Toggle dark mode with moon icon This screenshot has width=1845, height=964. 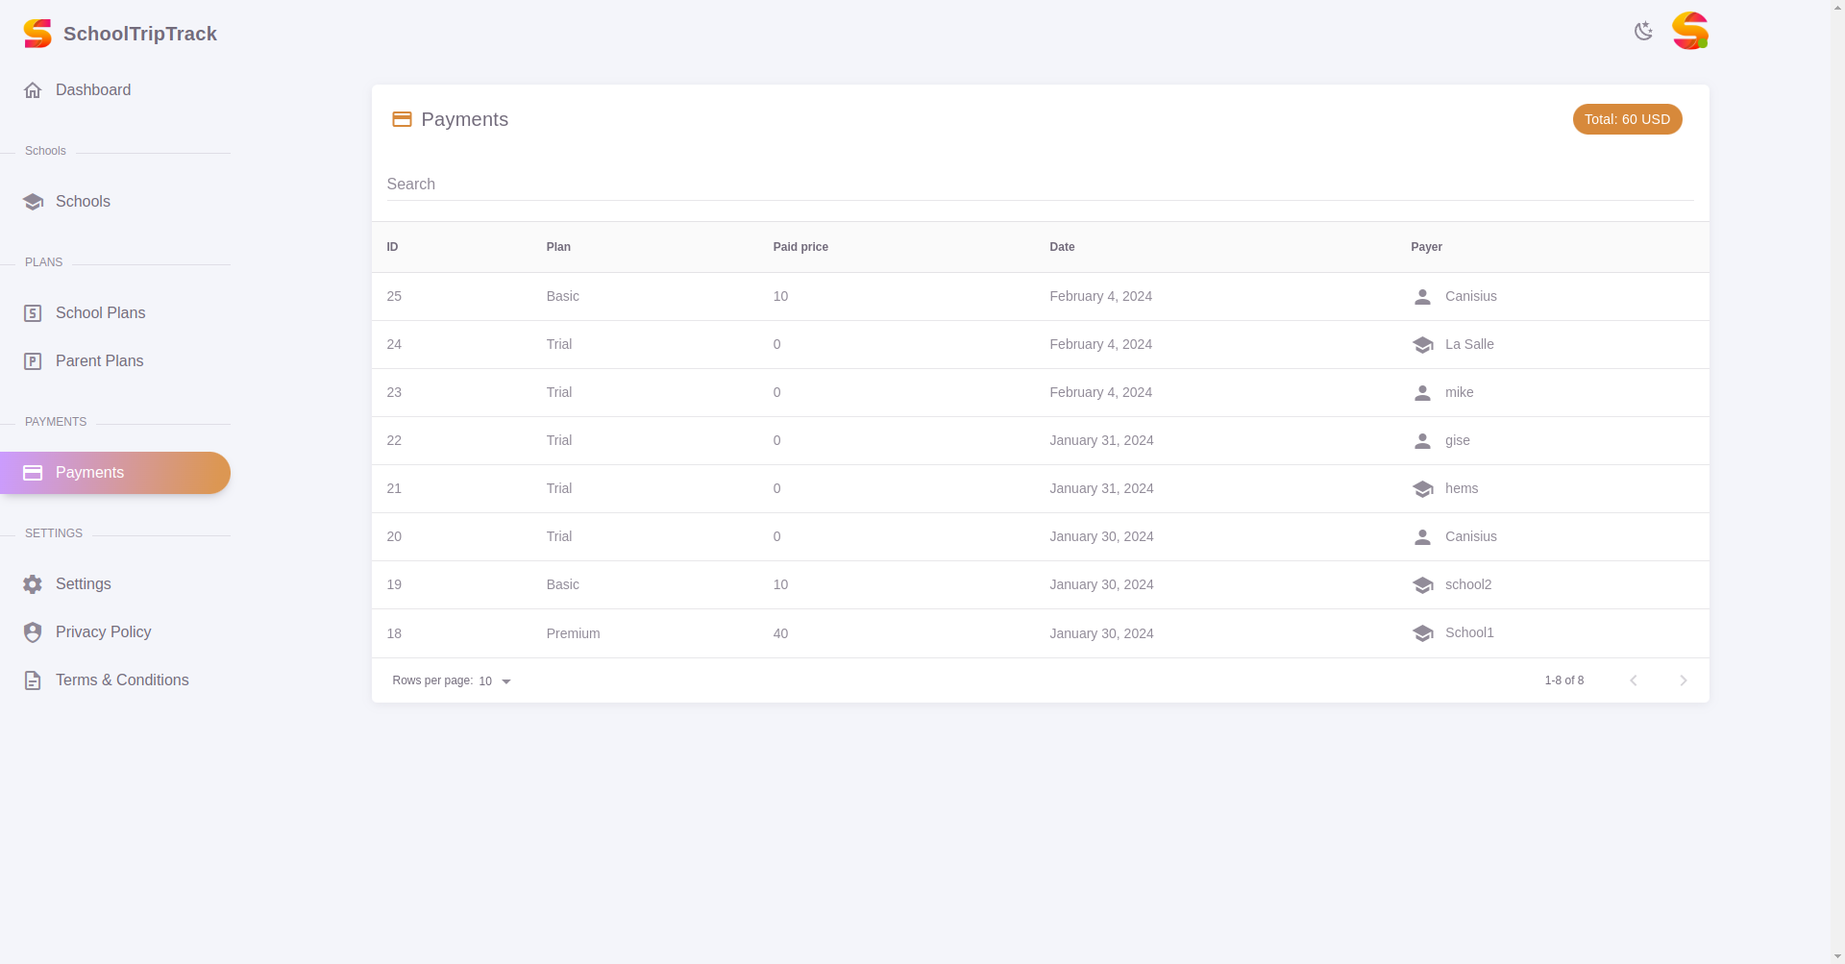click(1643, 32)
